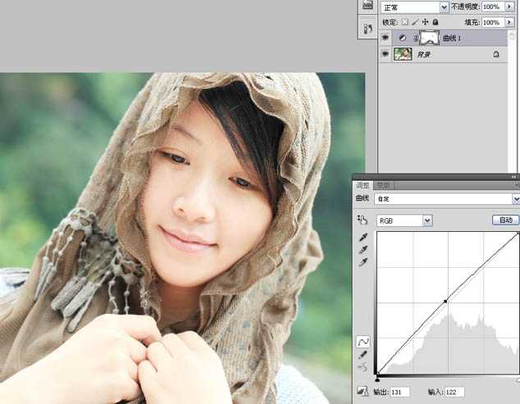The height and width of the screenshot is (404, 520).
Task: Switch to the 调整 tab
Action: pyautogui.click(x=363, y=185)
